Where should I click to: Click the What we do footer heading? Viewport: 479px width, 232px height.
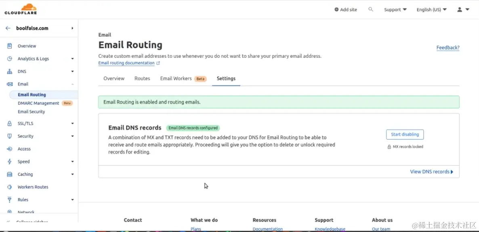coord(204,220)
